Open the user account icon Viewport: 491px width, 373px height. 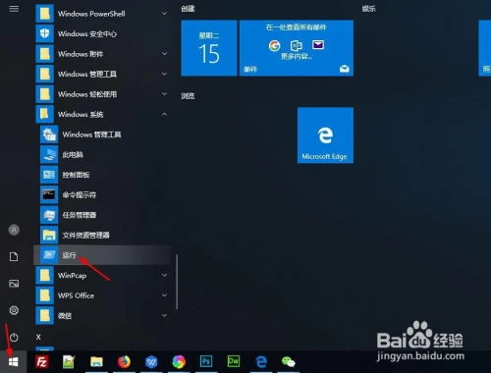(14, 230)
